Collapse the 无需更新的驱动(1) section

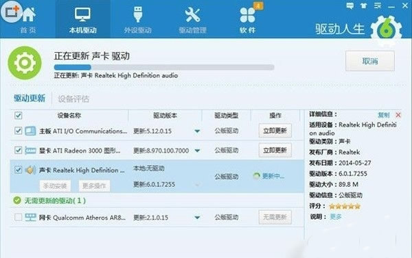tap(55, 201)
